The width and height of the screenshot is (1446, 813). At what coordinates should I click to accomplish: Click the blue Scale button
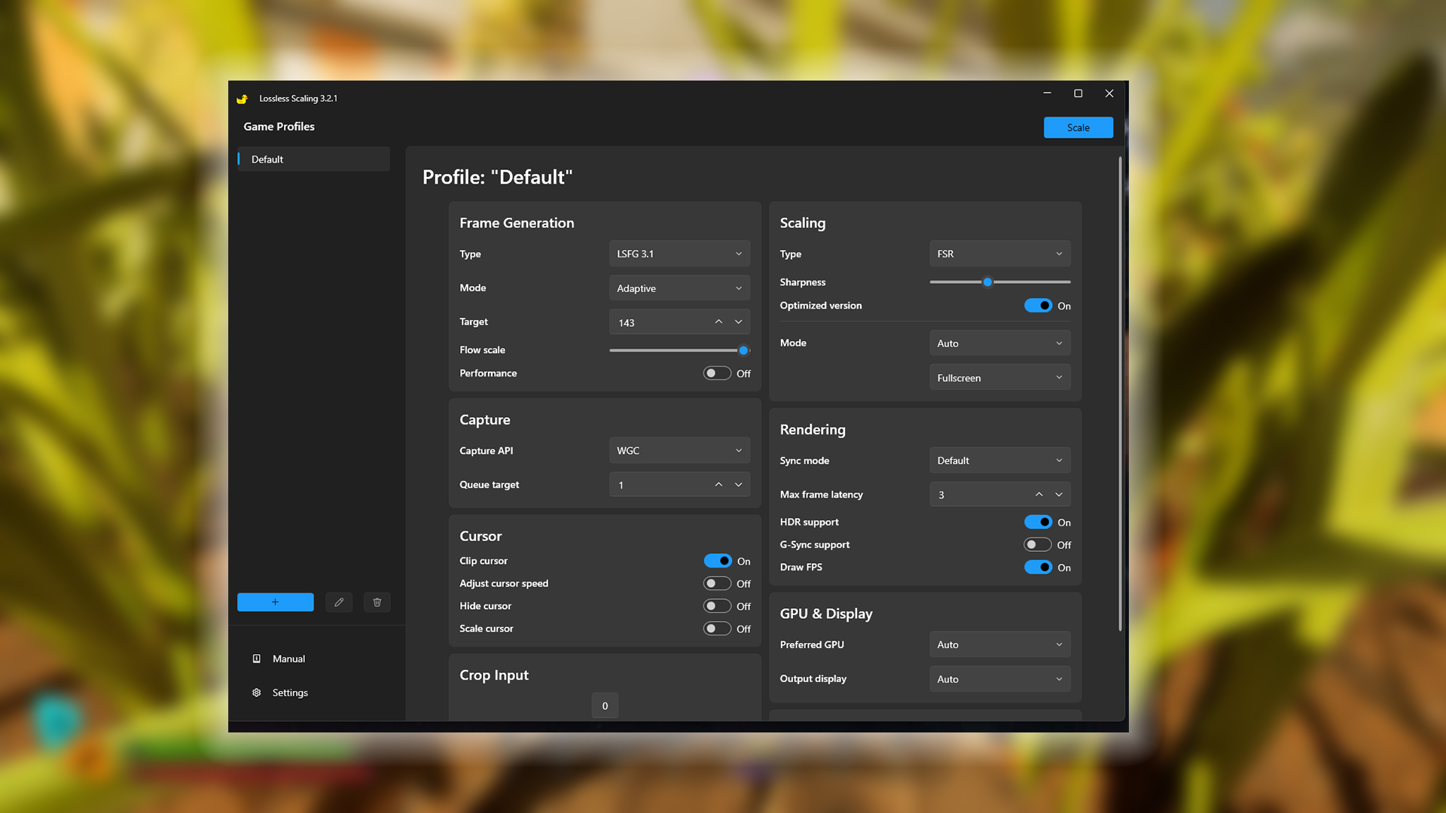click(x=1078, y=127)
